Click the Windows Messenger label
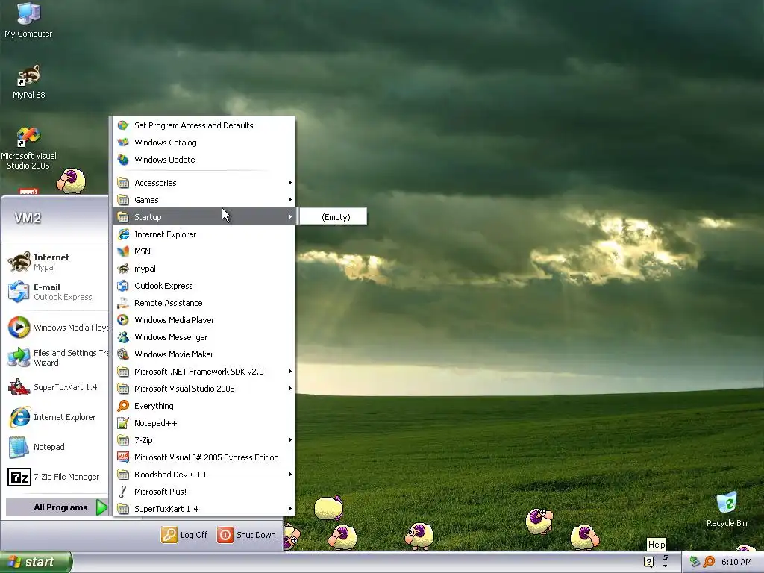The height and width of the screenshot is (573, 764). [x=171, y=337]
